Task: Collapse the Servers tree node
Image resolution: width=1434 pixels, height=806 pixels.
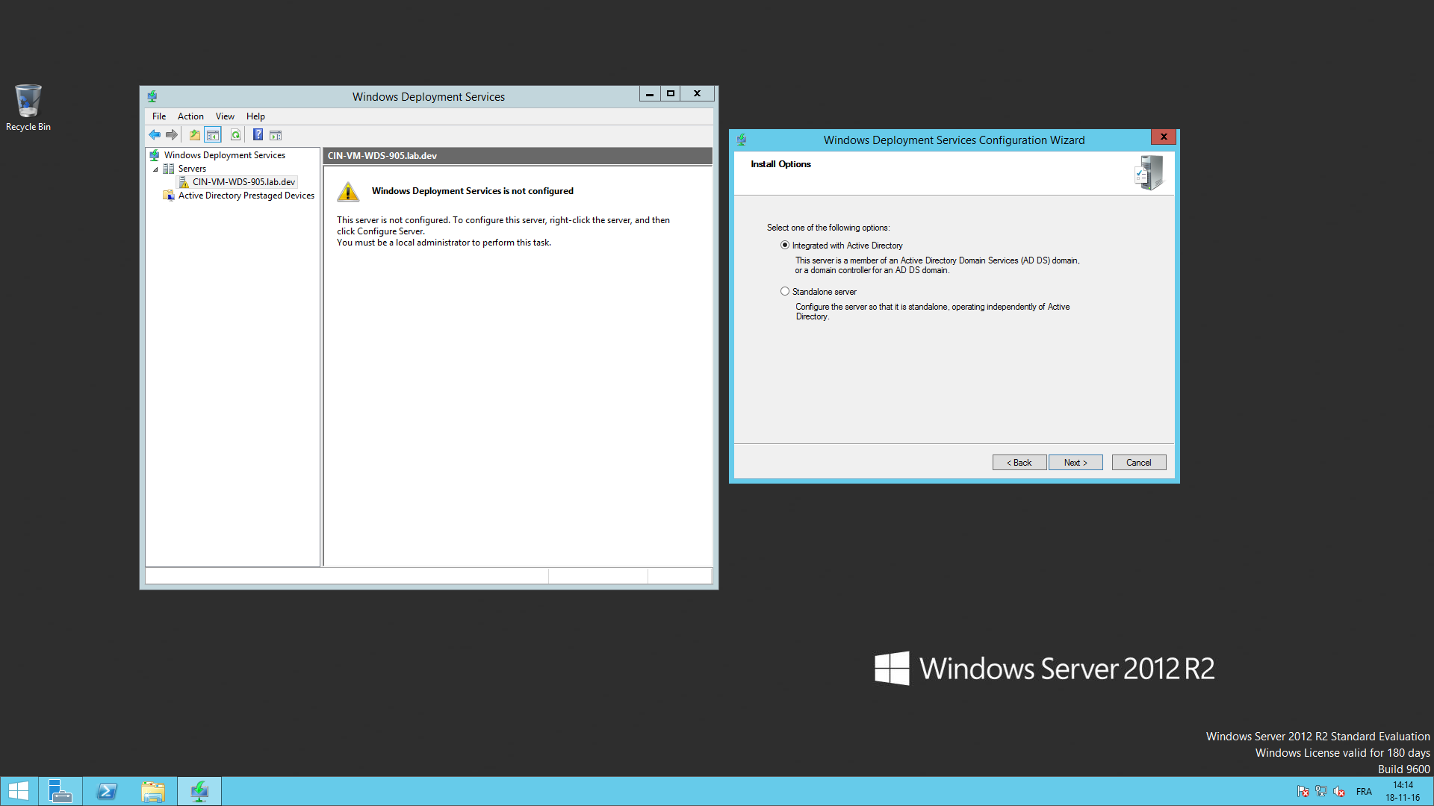Action: click(155, 169)
